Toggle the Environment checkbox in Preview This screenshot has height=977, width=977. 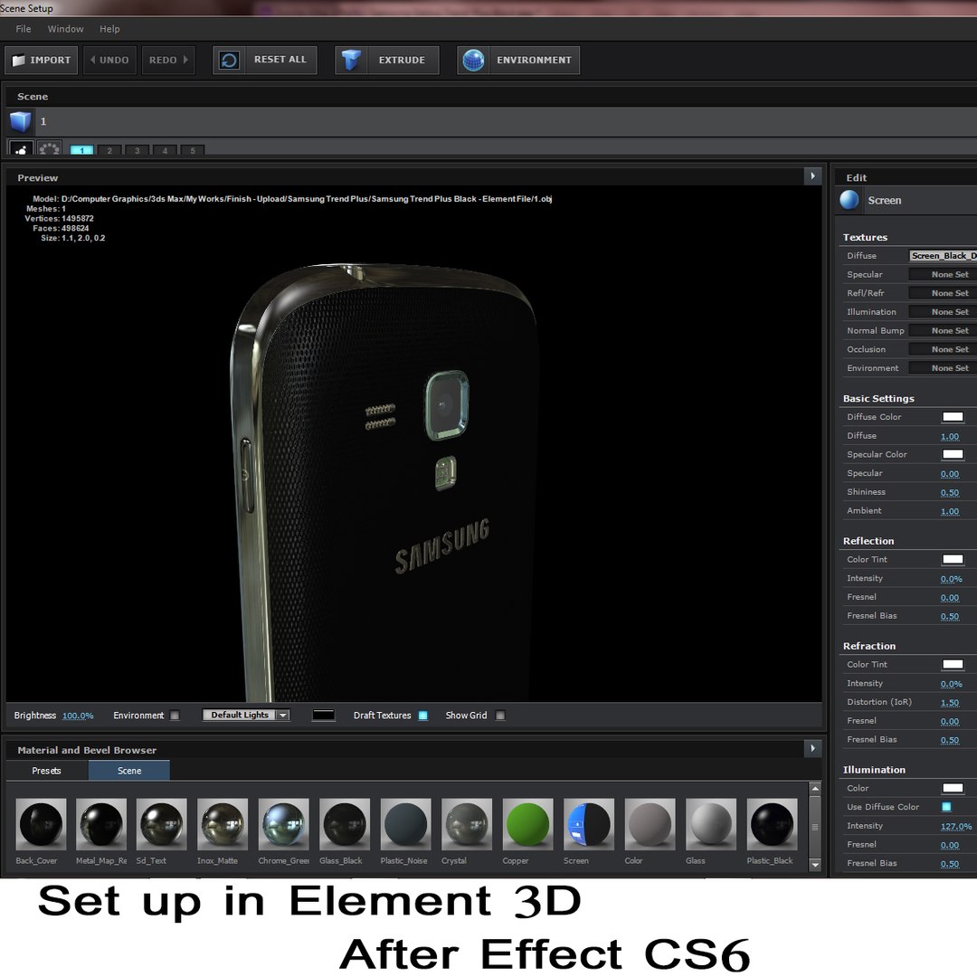[x=175, y=716]
